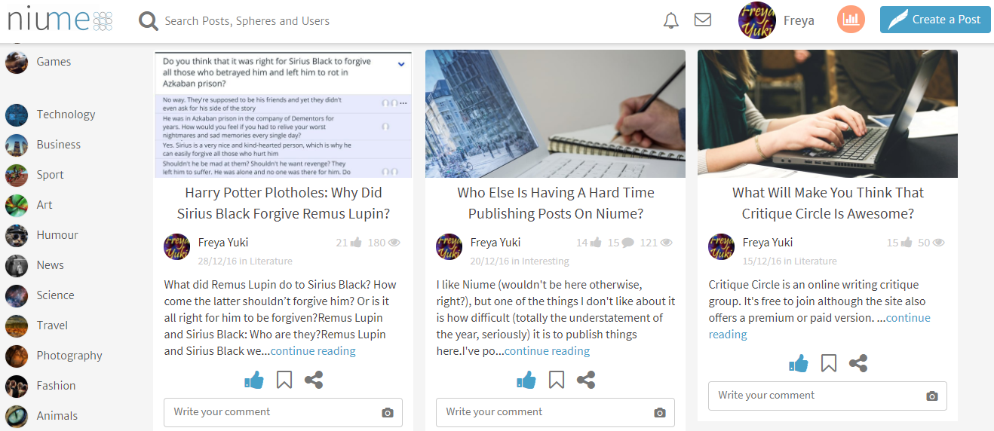Open the typing hands laptop thumbnail
Viewport: 994px width, 431px height.
(x=827, y=114)
